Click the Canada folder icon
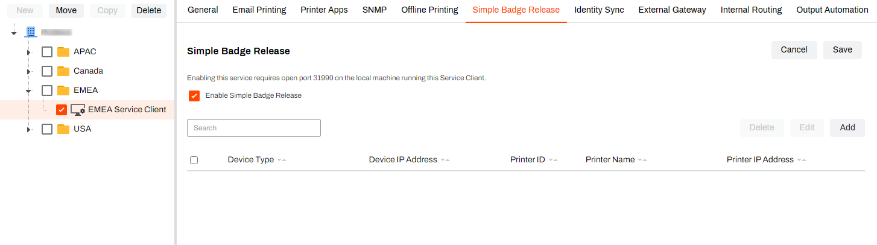Screen dimensions: 877x245 63,71
